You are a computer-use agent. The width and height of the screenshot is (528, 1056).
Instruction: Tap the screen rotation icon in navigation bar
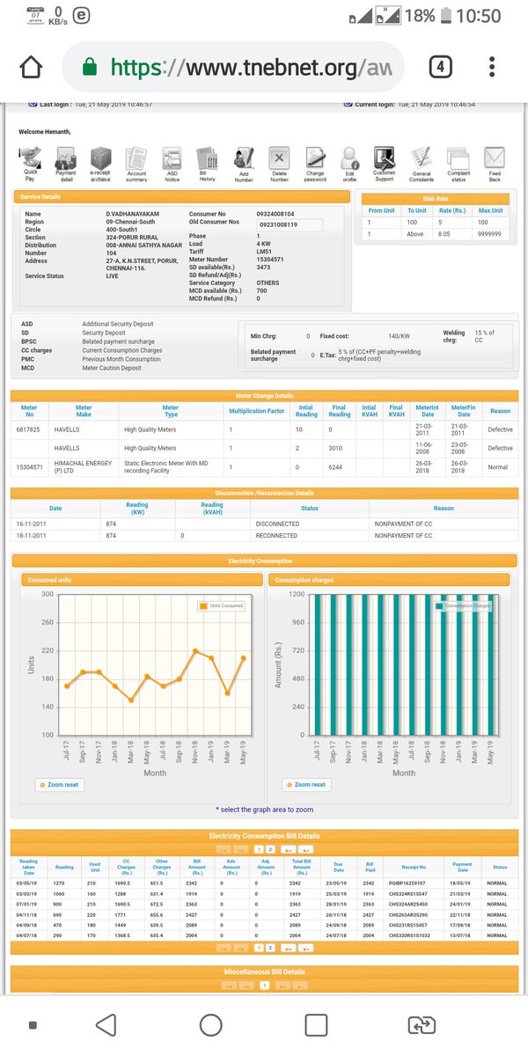click(422, 1024)
